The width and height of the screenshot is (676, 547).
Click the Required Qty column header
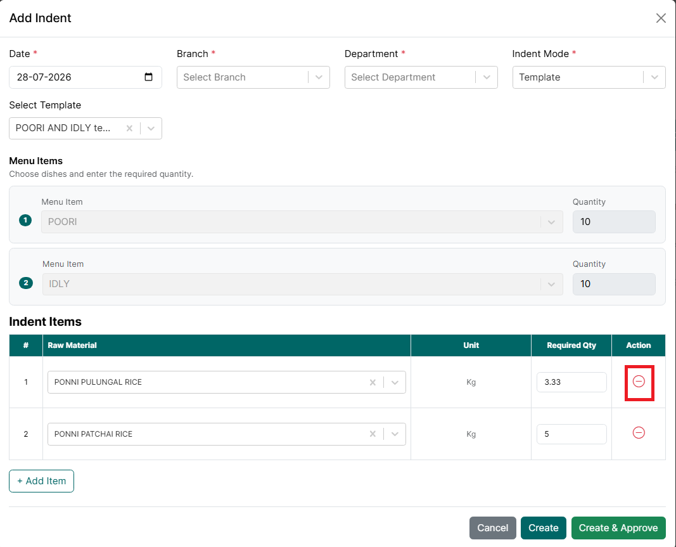tap(571, 345)
